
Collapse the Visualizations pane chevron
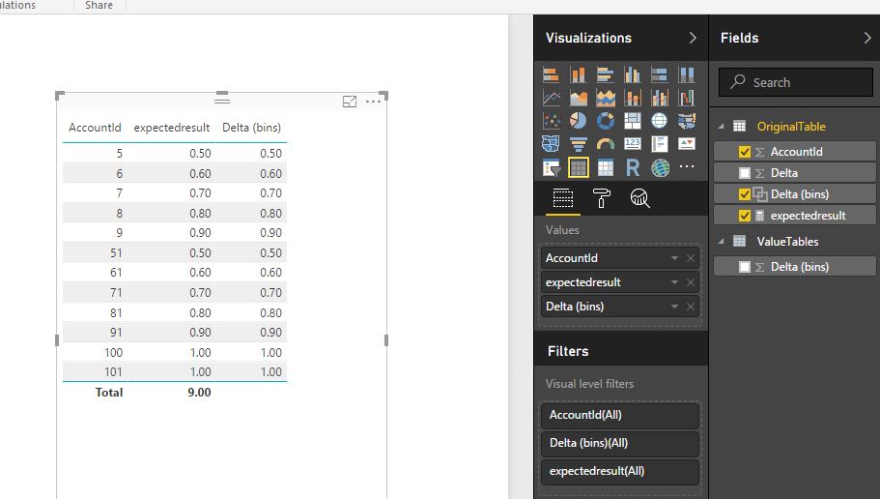pos(693,38)
